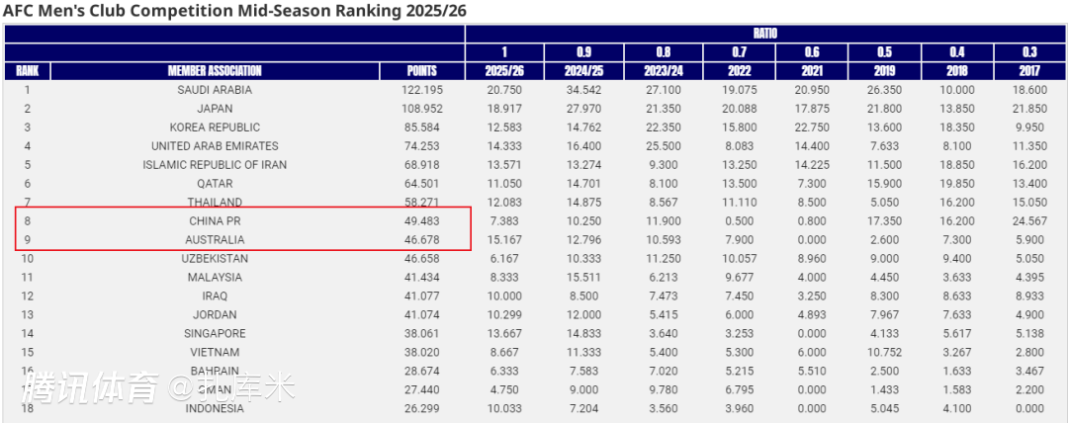1068x423 pixels.
Task: Select the 2025/26 season column header
Action: [x=503, y=70]
